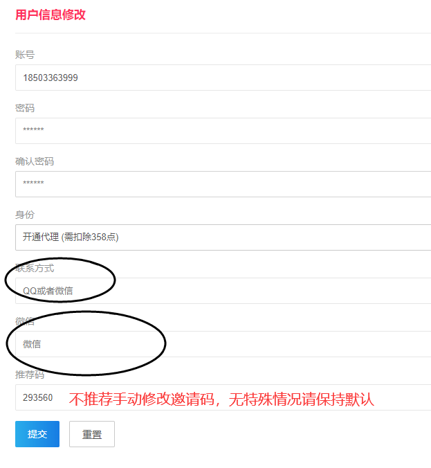This screenshot has height=468, width=431.
Task: Open the 身份 dropdown showing 开通代理
Action: point(223,237)
